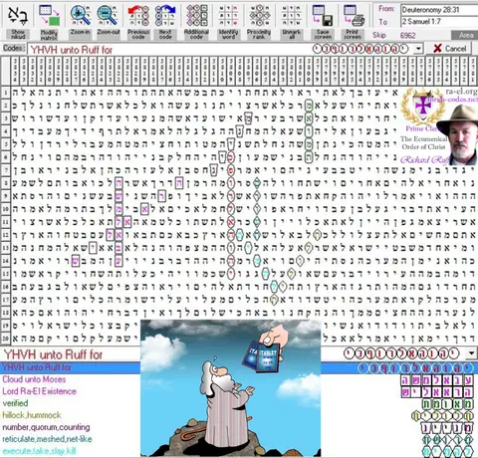Click the Zoom-out magnifier icon
The width and height of the screenshot is (478, 458).
pos(108,16)
